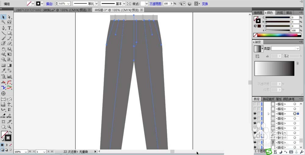Enable Draw Normal mode
Viewport: 305px width, 155px height.
2,150
